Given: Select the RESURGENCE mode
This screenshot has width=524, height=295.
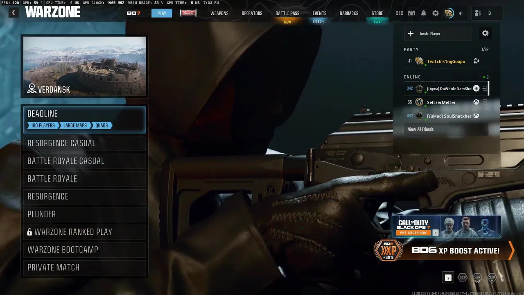Looking at the screenshot, I should click(x=84, y=196).
